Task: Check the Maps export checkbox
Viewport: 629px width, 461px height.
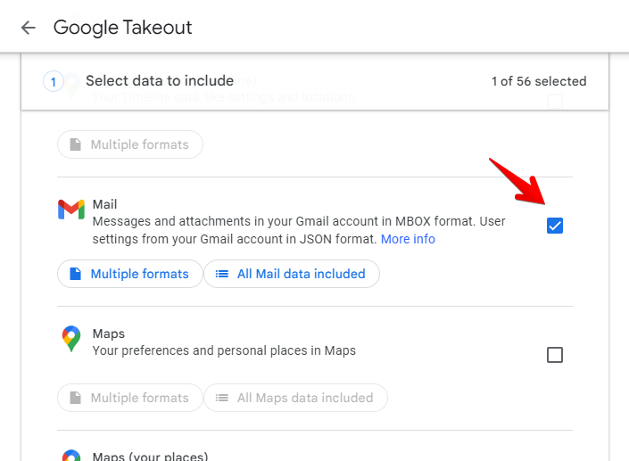Action: (555, 355)
